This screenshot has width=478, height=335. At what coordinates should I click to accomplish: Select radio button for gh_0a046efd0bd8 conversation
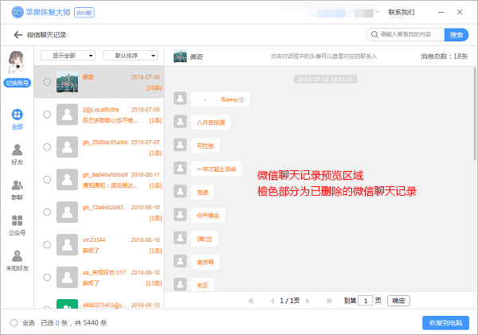(47, 180)
